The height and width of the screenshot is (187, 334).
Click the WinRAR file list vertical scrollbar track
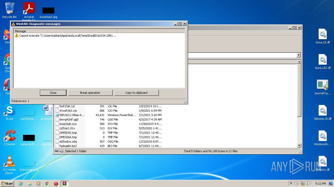299,130
